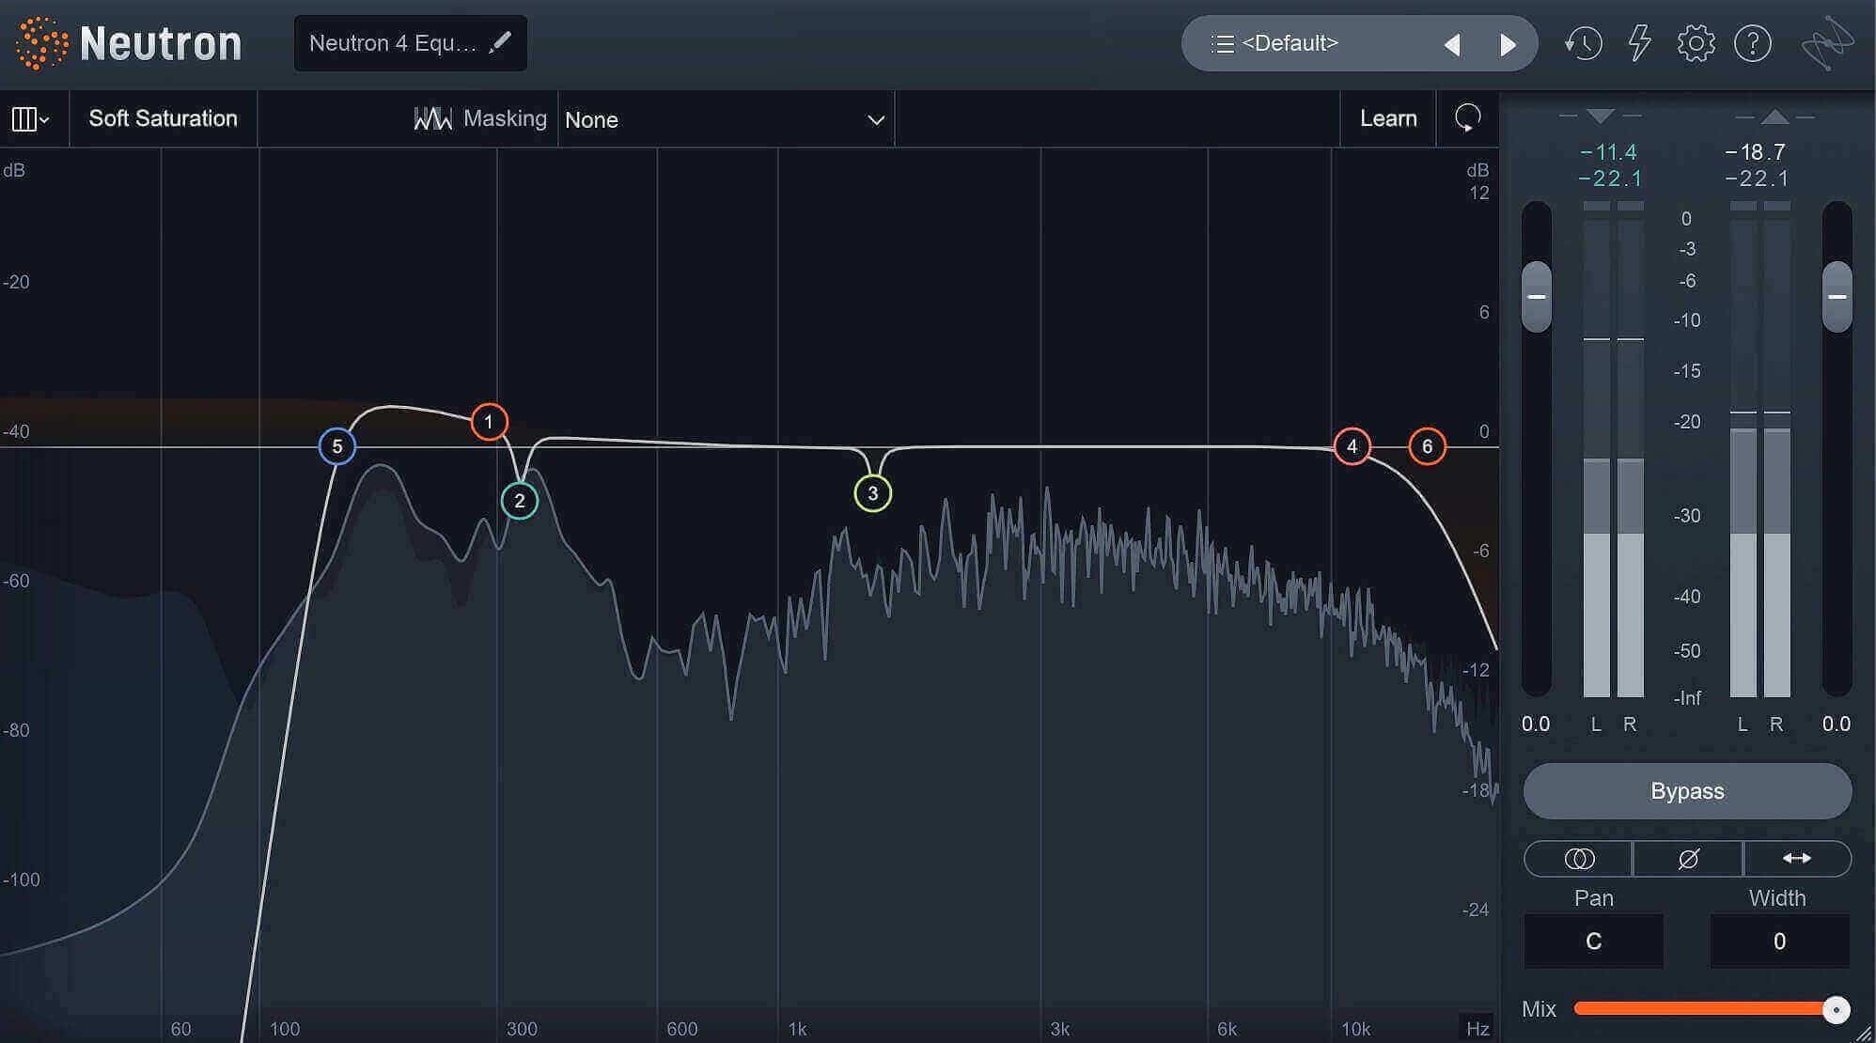The image size is (1876, 1043).
Task: Click the Neutron orange dotted logo
Action: coord(41,43)
